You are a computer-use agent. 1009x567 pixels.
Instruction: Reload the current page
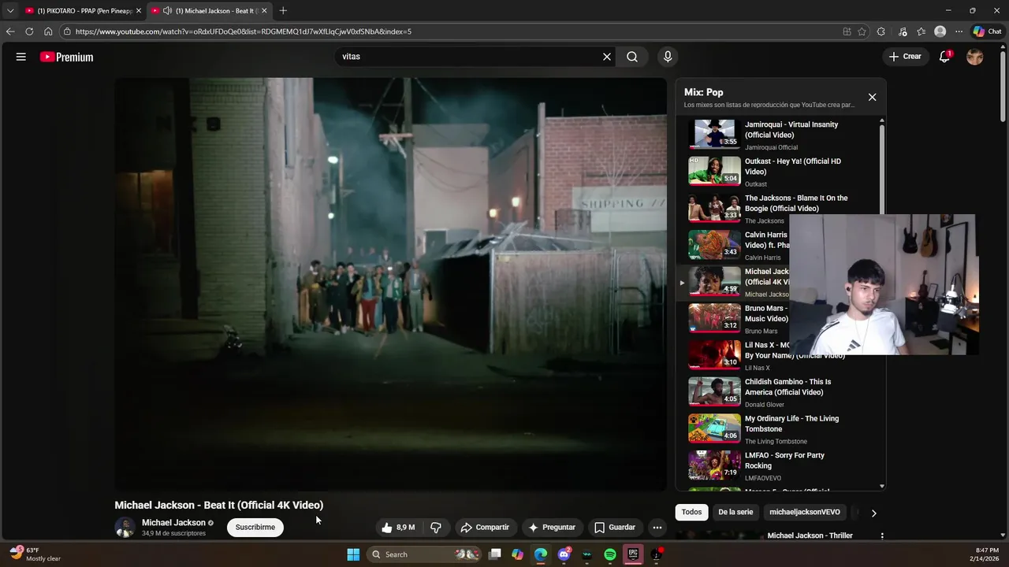pos(29,31)
